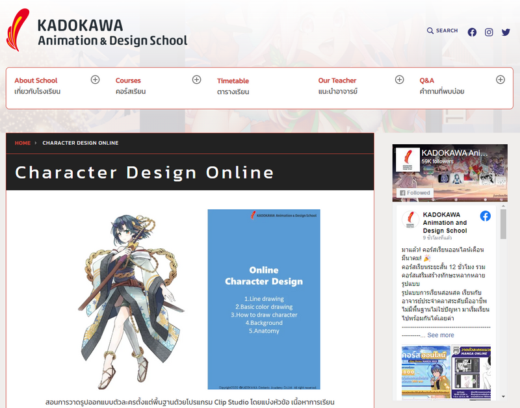The height and width of the screenshot is (408, 520).
Task: Go to HOME breadcrumb link
Action: click(x=23, y=143)
